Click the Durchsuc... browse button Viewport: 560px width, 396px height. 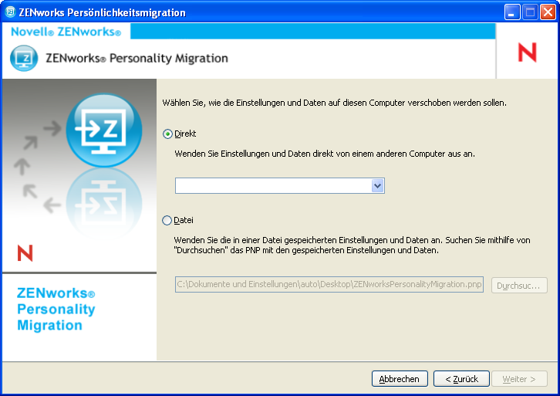[x=519, y=286]
